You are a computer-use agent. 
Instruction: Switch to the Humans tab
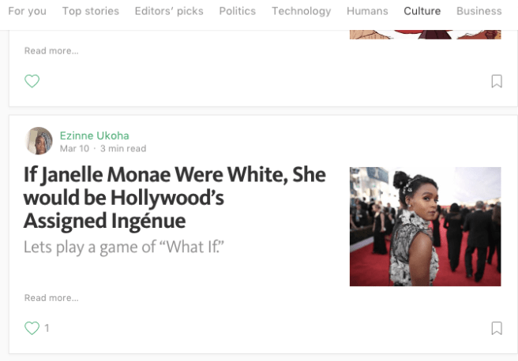pyautogui.click(x=367, y=11)
